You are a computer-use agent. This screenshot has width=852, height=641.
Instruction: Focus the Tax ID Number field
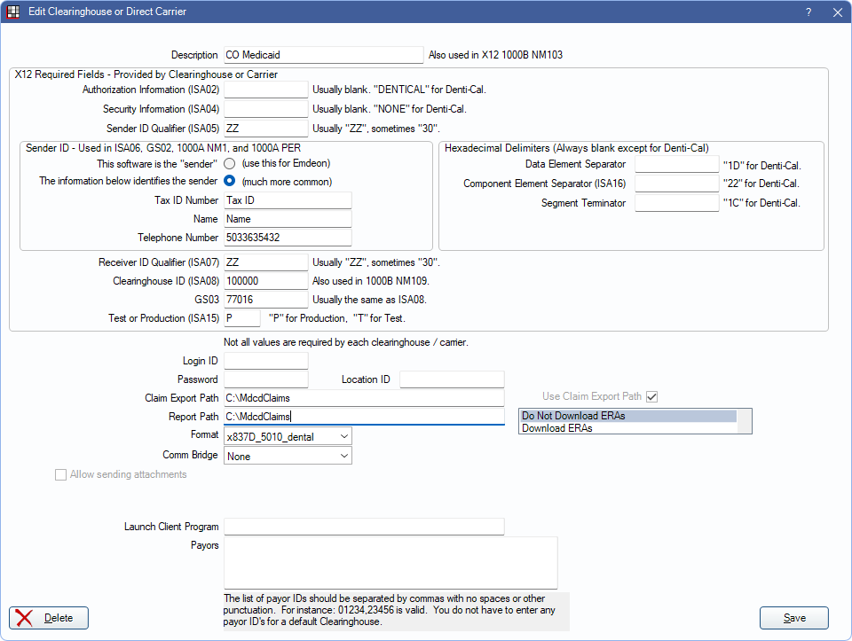pyautogui.click(x=288, y=200)
